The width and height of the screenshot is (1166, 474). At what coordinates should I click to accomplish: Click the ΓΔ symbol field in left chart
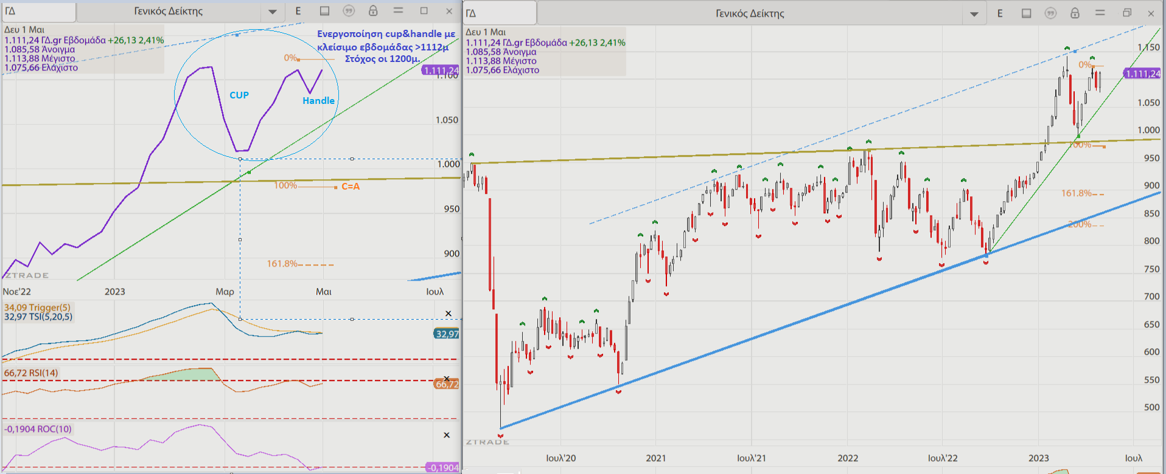(x=38, y=12)
